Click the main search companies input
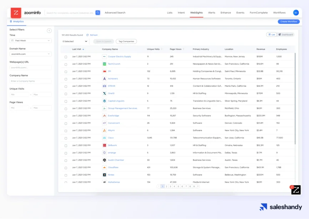The height and width of the screenshot is (219, 309). coord(70,13)
